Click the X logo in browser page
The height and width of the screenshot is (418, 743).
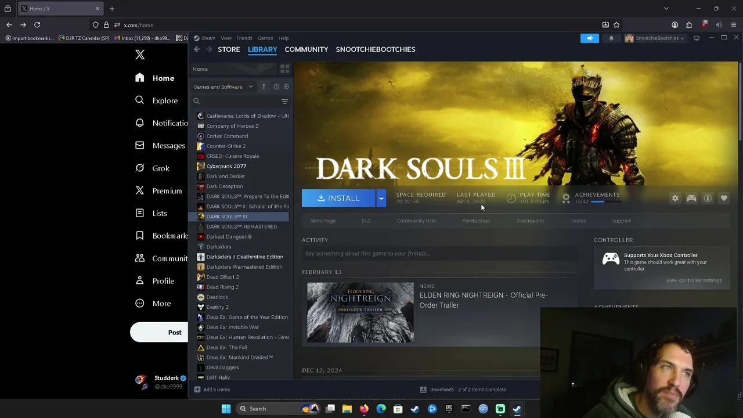click(x=140, y=55)
